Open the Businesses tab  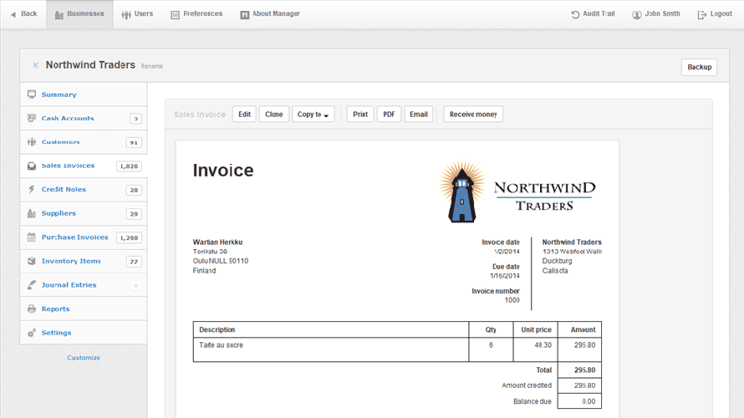tap(79, 14)
